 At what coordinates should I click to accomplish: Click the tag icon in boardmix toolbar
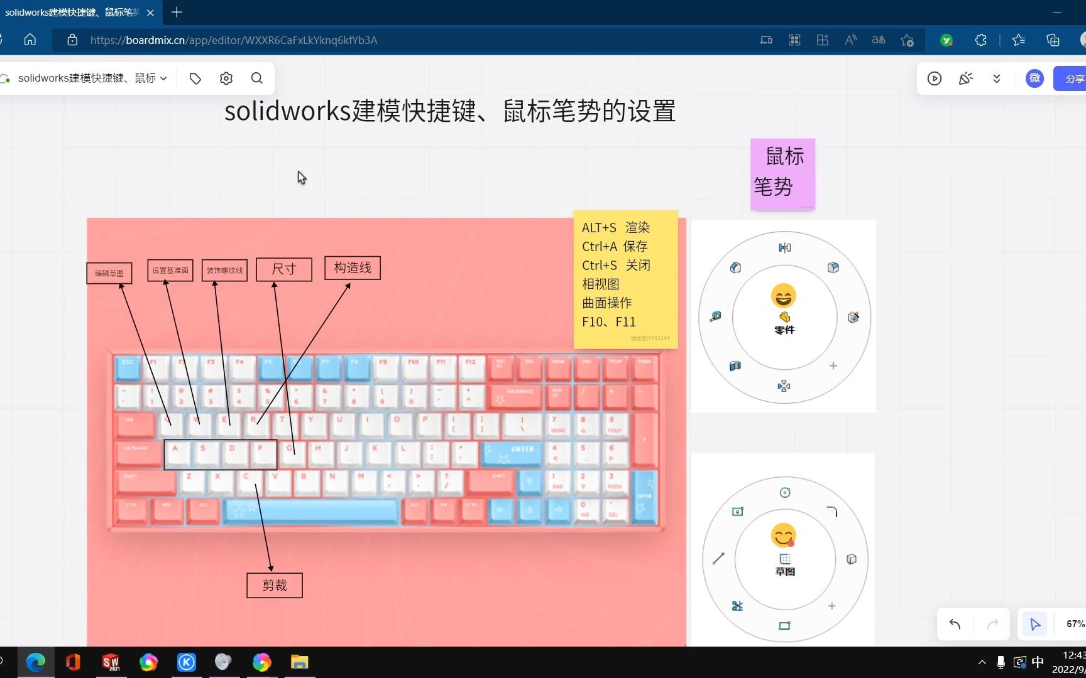click(195, 78)
